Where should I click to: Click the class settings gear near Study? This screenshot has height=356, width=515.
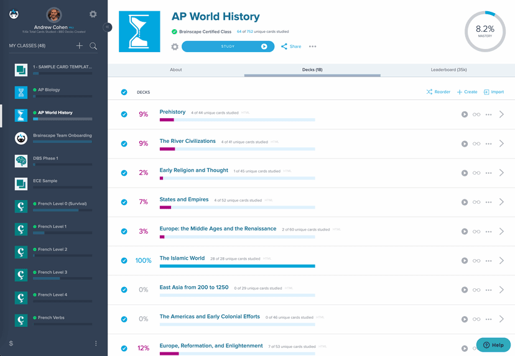pos(175,47)
